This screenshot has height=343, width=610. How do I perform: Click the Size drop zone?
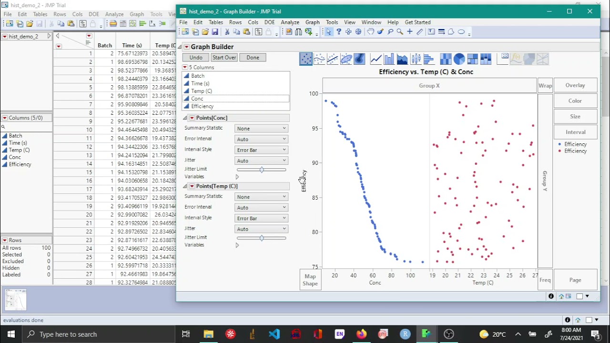click(575, 117)
